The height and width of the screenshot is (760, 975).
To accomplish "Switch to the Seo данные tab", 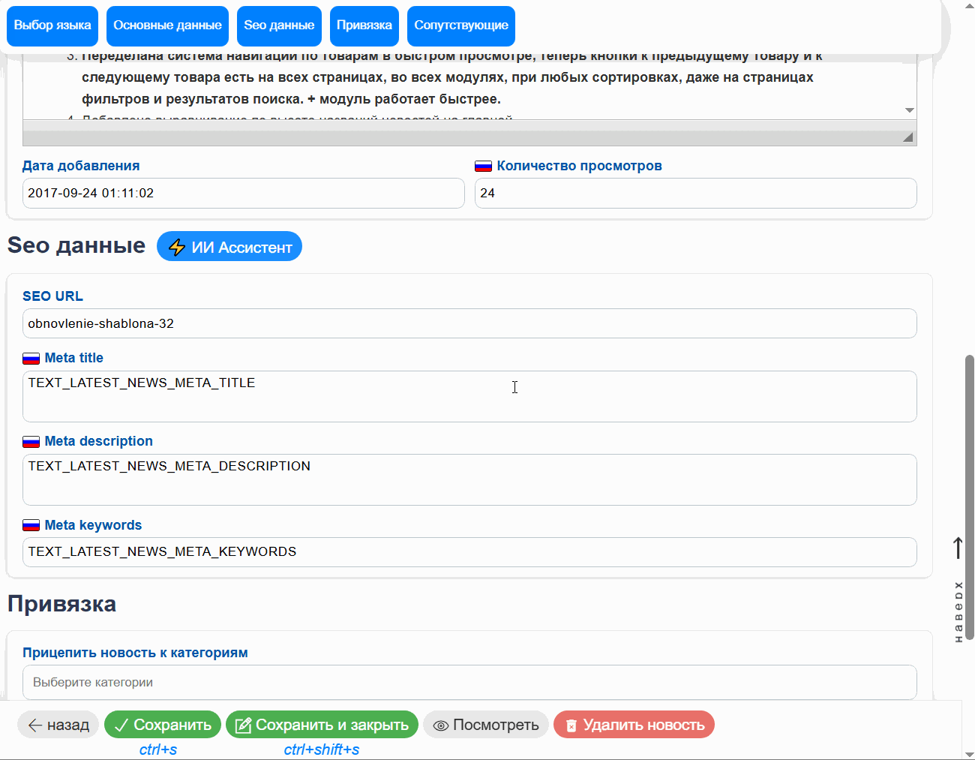I will [x=279, y=26].
